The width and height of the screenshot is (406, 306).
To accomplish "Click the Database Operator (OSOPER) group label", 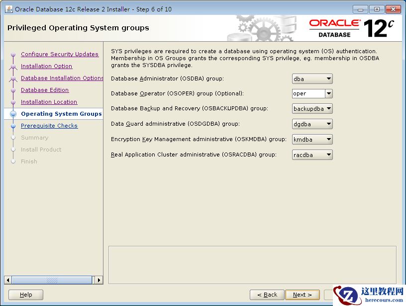I will coord(177,93).
